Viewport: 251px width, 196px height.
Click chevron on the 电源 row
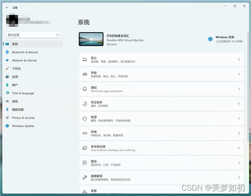coord(239,118)
